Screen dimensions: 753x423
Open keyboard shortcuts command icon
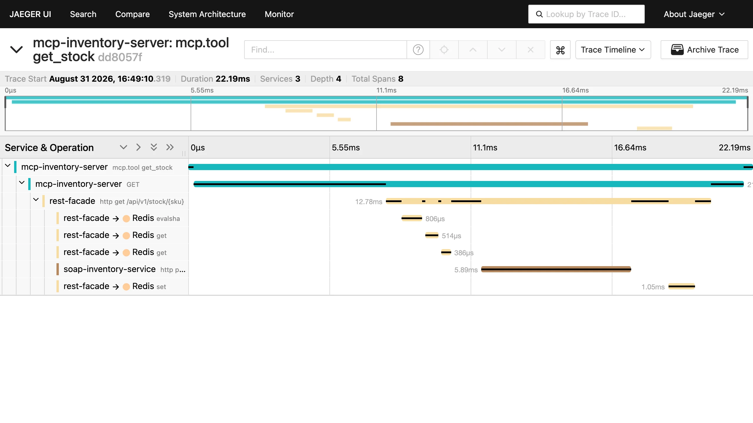[x=560, y=50]
